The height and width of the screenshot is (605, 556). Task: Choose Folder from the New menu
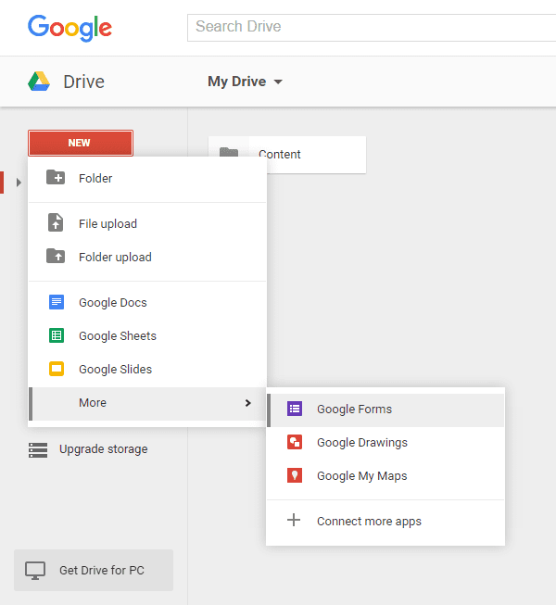(147, 178)
